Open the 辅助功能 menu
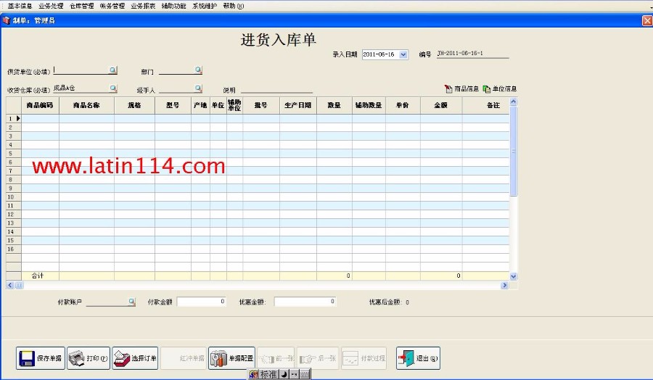653x380 pixels. 173,6
